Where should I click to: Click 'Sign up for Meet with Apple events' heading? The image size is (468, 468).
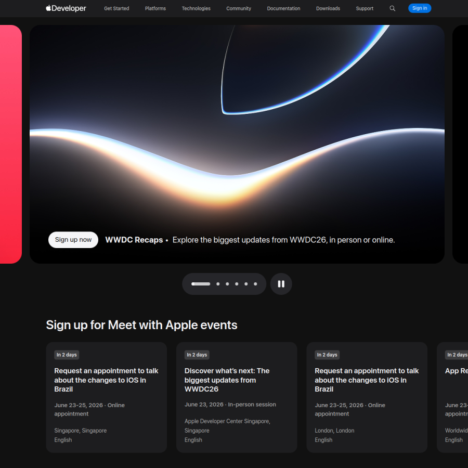141,325
